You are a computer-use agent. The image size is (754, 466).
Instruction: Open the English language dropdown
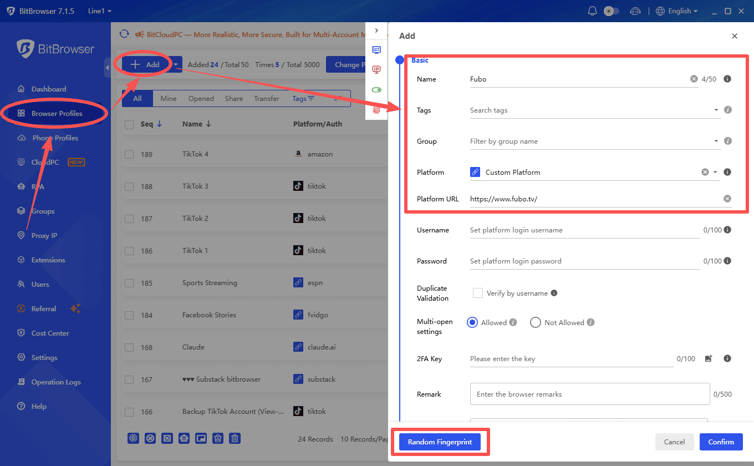click(676, 11)
